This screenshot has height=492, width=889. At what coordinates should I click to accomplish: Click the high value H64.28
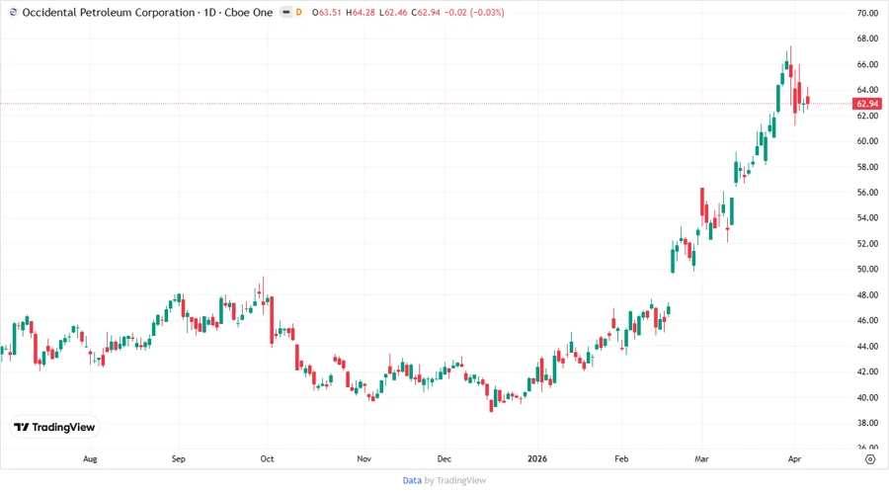[x=361, y=12]
